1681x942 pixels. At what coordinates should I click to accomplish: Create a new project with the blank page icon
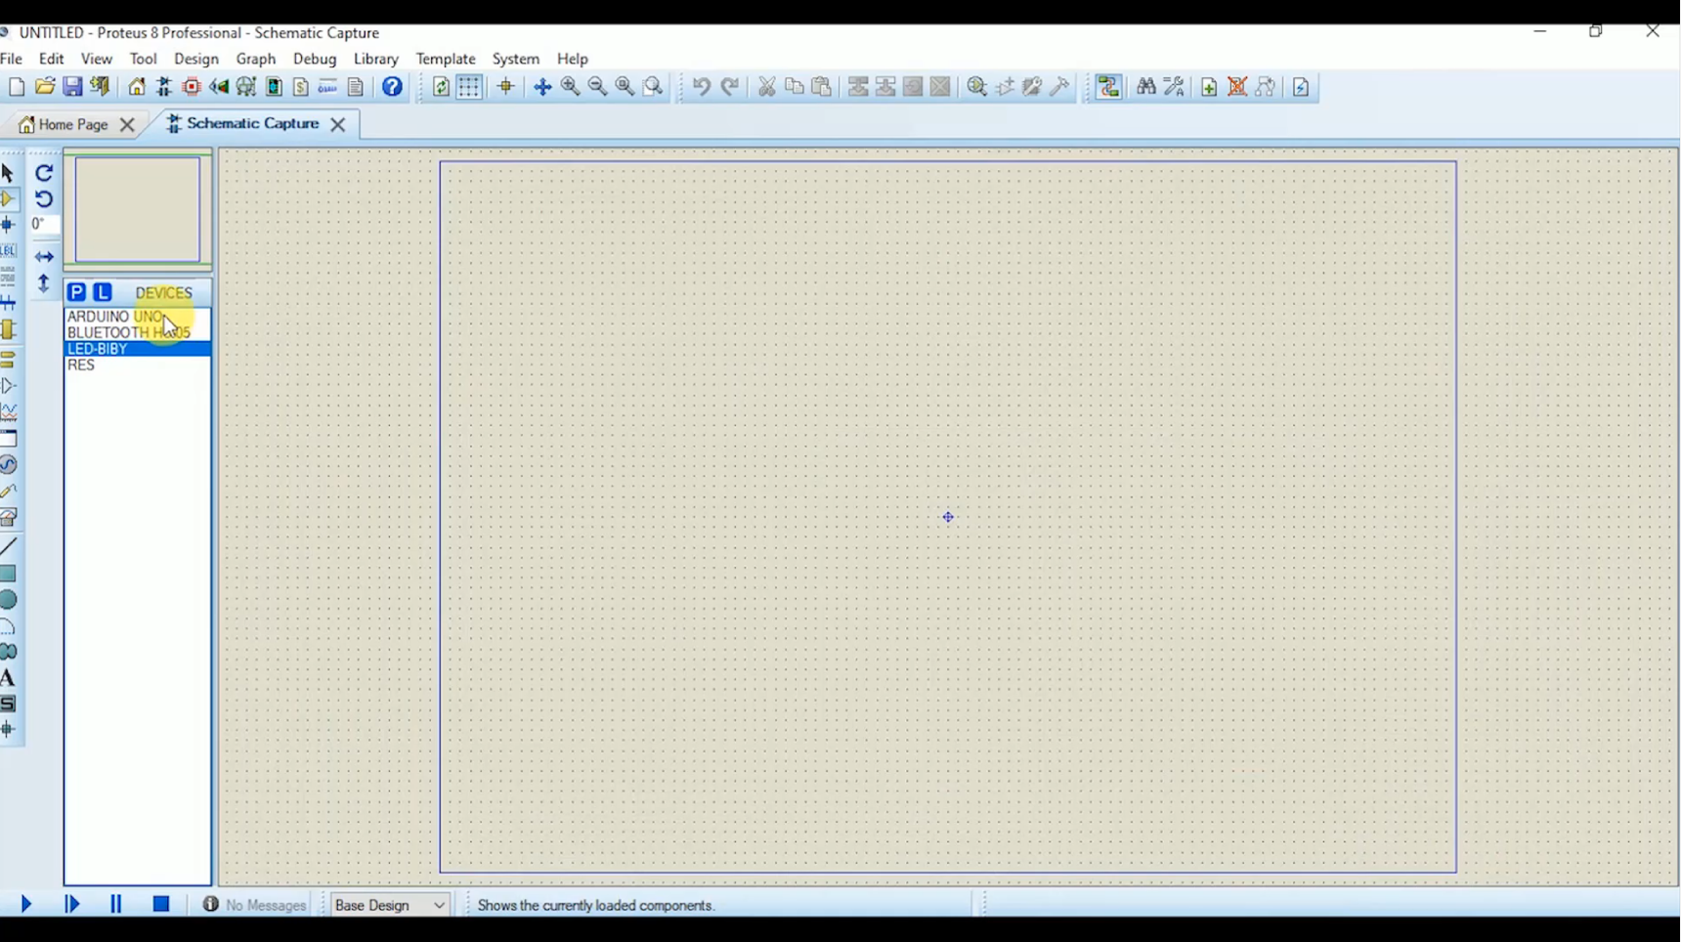pyautogui.click(x=17, y=87)
